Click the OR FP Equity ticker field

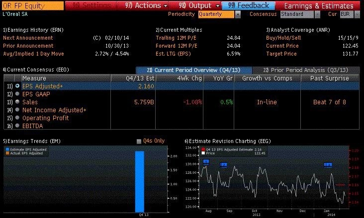[33, 5]
